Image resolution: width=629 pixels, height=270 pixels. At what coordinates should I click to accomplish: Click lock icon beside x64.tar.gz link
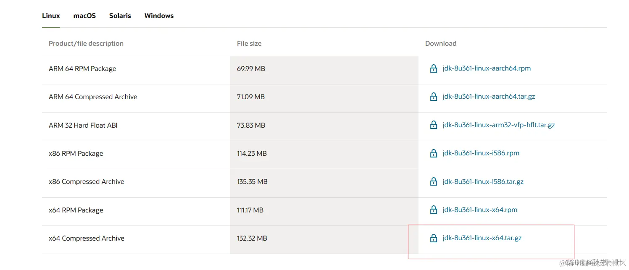434,238
